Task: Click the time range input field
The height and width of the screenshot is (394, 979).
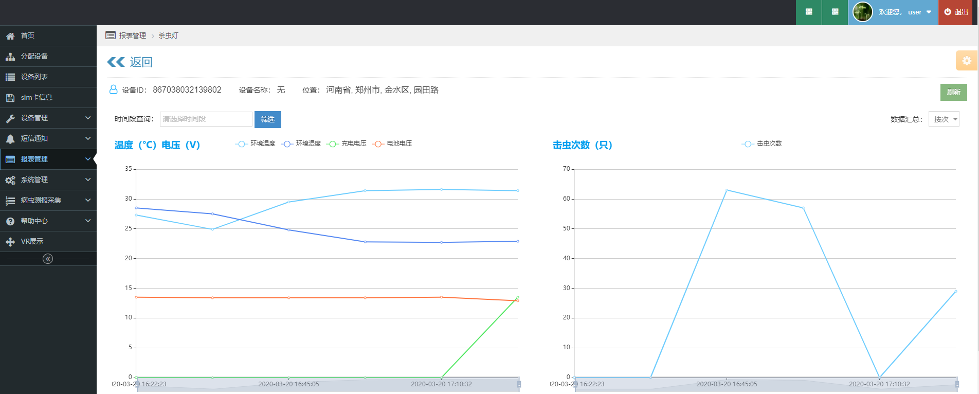Action: pyautogui.click(x=206, y=119)
